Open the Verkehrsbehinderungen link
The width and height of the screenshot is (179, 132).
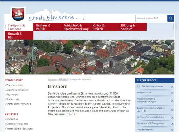pyautogui.click(x=20, y=128)
